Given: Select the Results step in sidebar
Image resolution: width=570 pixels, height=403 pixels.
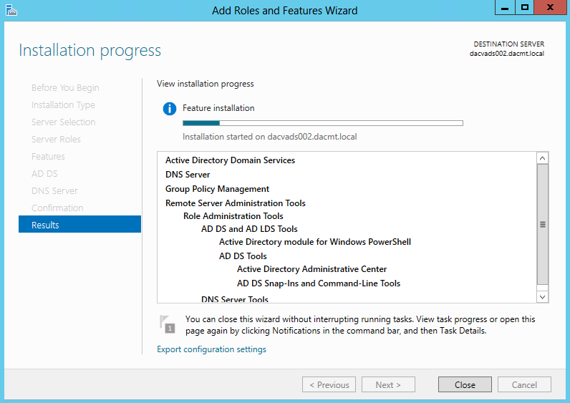Looking at the screenshot, I should coord(79,225).
